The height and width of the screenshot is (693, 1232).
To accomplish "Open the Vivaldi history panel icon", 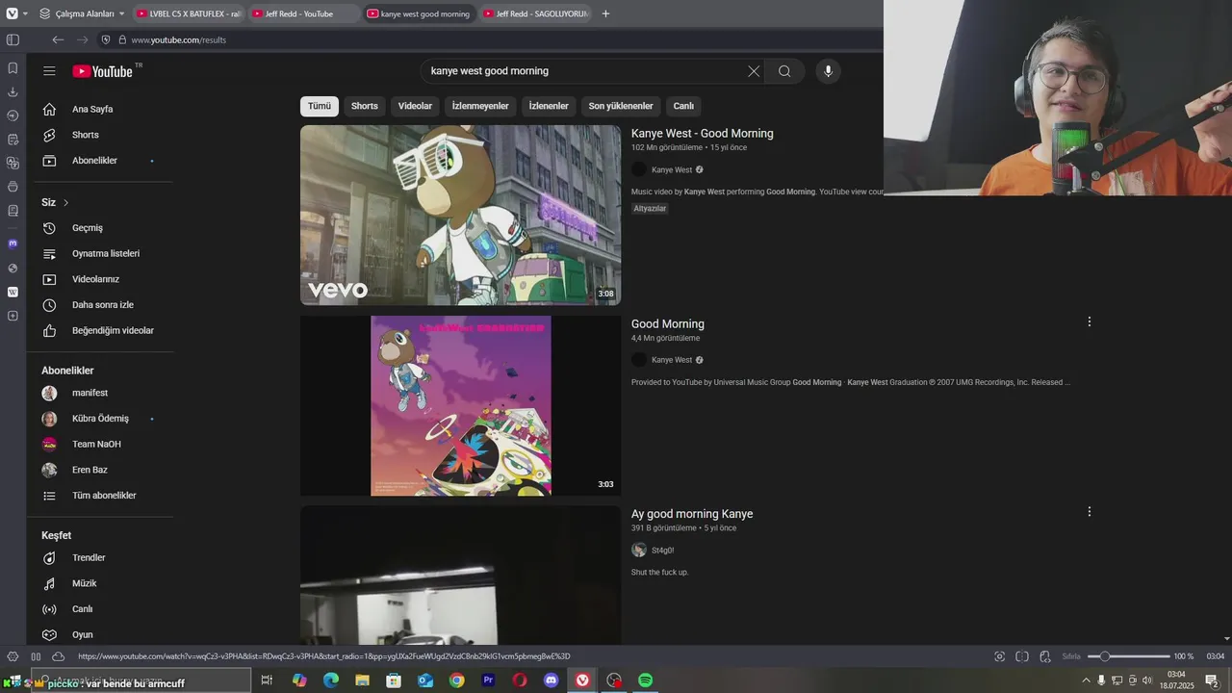I will (13, 115).
